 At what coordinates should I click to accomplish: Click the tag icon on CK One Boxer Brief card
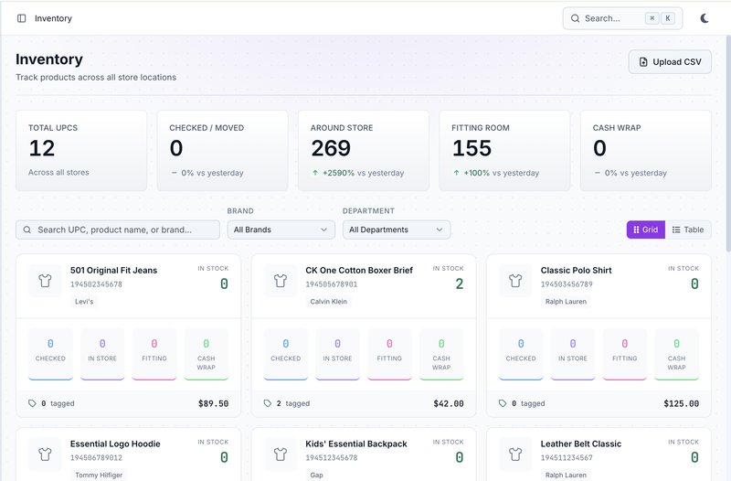(x=268, y=403)
